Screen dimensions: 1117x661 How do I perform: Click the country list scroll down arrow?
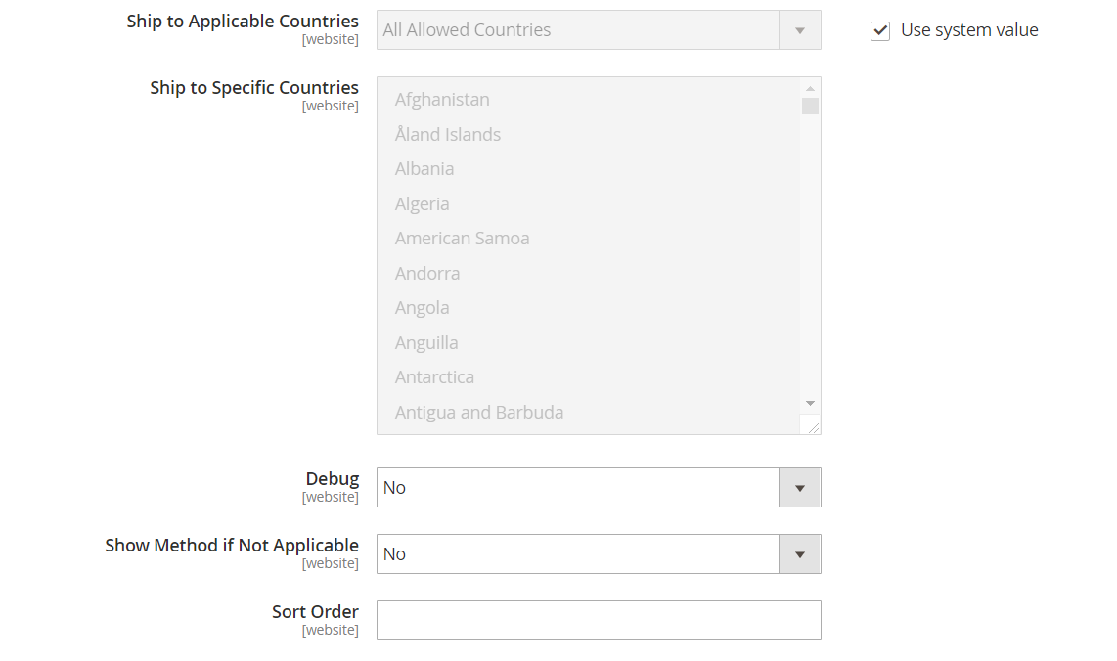810,403
